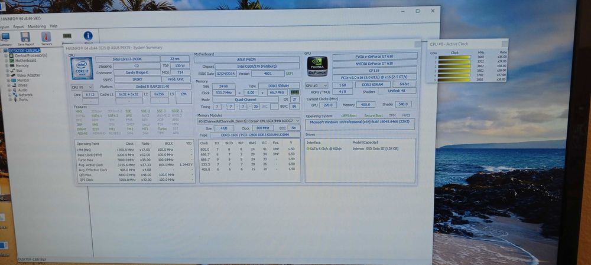Open the About info icon
Image resolution: width=591 pixels, height=265 pixels.
coord(88,36)
